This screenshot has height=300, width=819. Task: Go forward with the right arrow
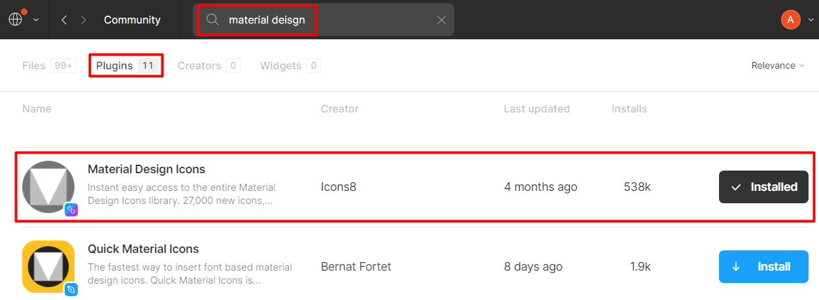pos(83,20)
